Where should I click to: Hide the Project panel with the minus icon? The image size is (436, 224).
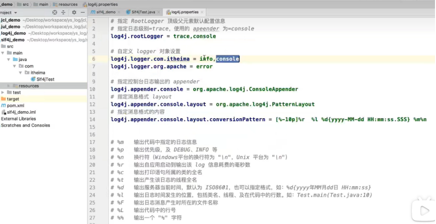click(x=83, y=12)
